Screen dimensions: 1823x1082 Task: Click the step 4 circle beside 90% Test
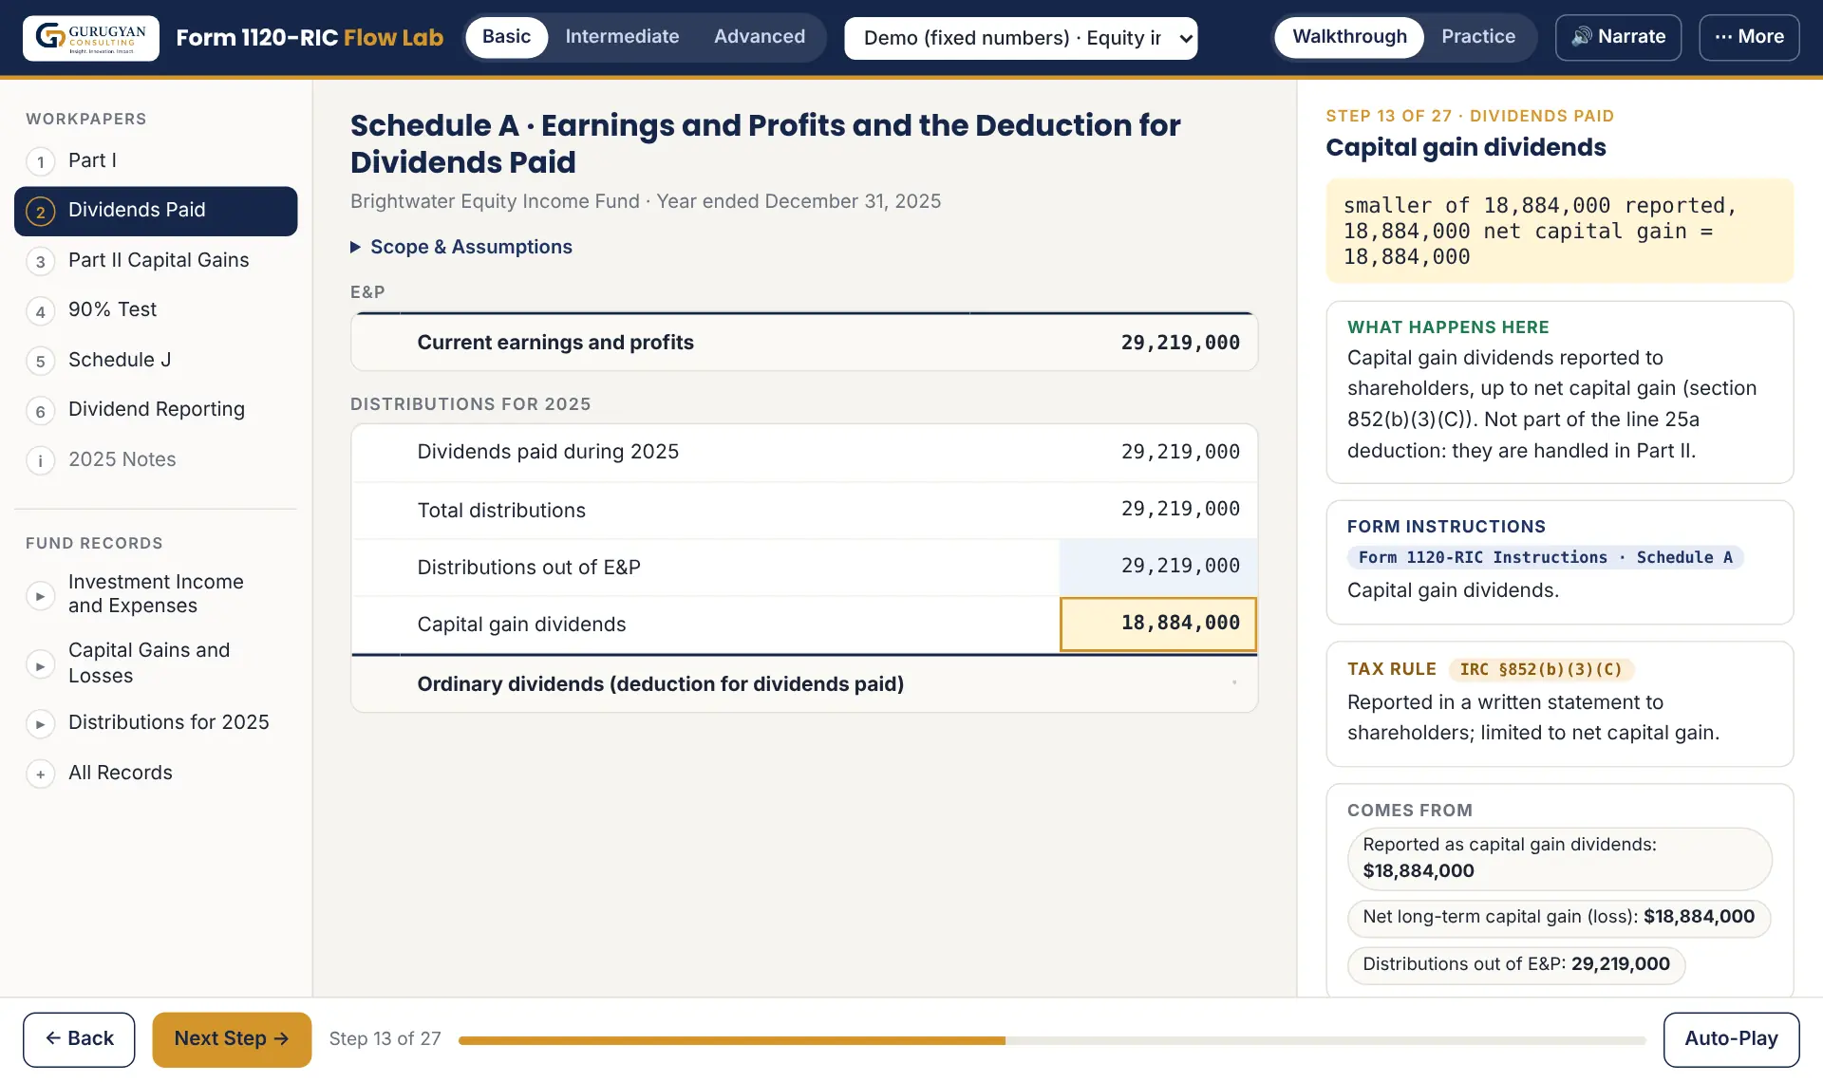tap(40, 310)
